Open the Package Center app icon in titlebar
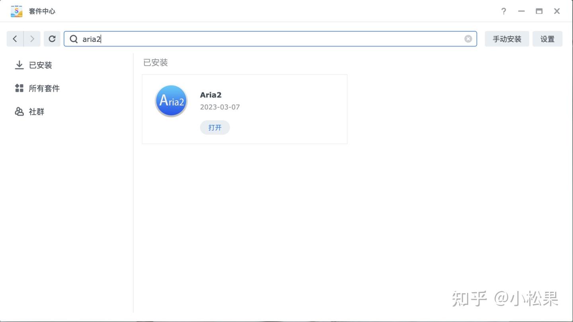 [16, 11]
